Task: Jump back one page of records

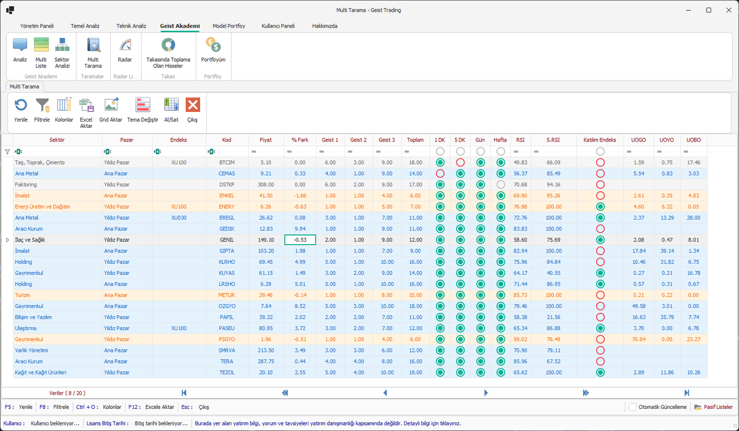Action: 285,392
